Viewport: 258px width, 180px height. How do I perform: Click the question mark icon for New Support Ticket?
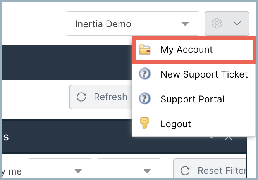coord(145,74)
